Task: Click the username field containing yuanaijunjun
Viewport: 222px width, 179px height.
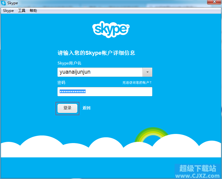Action: pos(100,72)
